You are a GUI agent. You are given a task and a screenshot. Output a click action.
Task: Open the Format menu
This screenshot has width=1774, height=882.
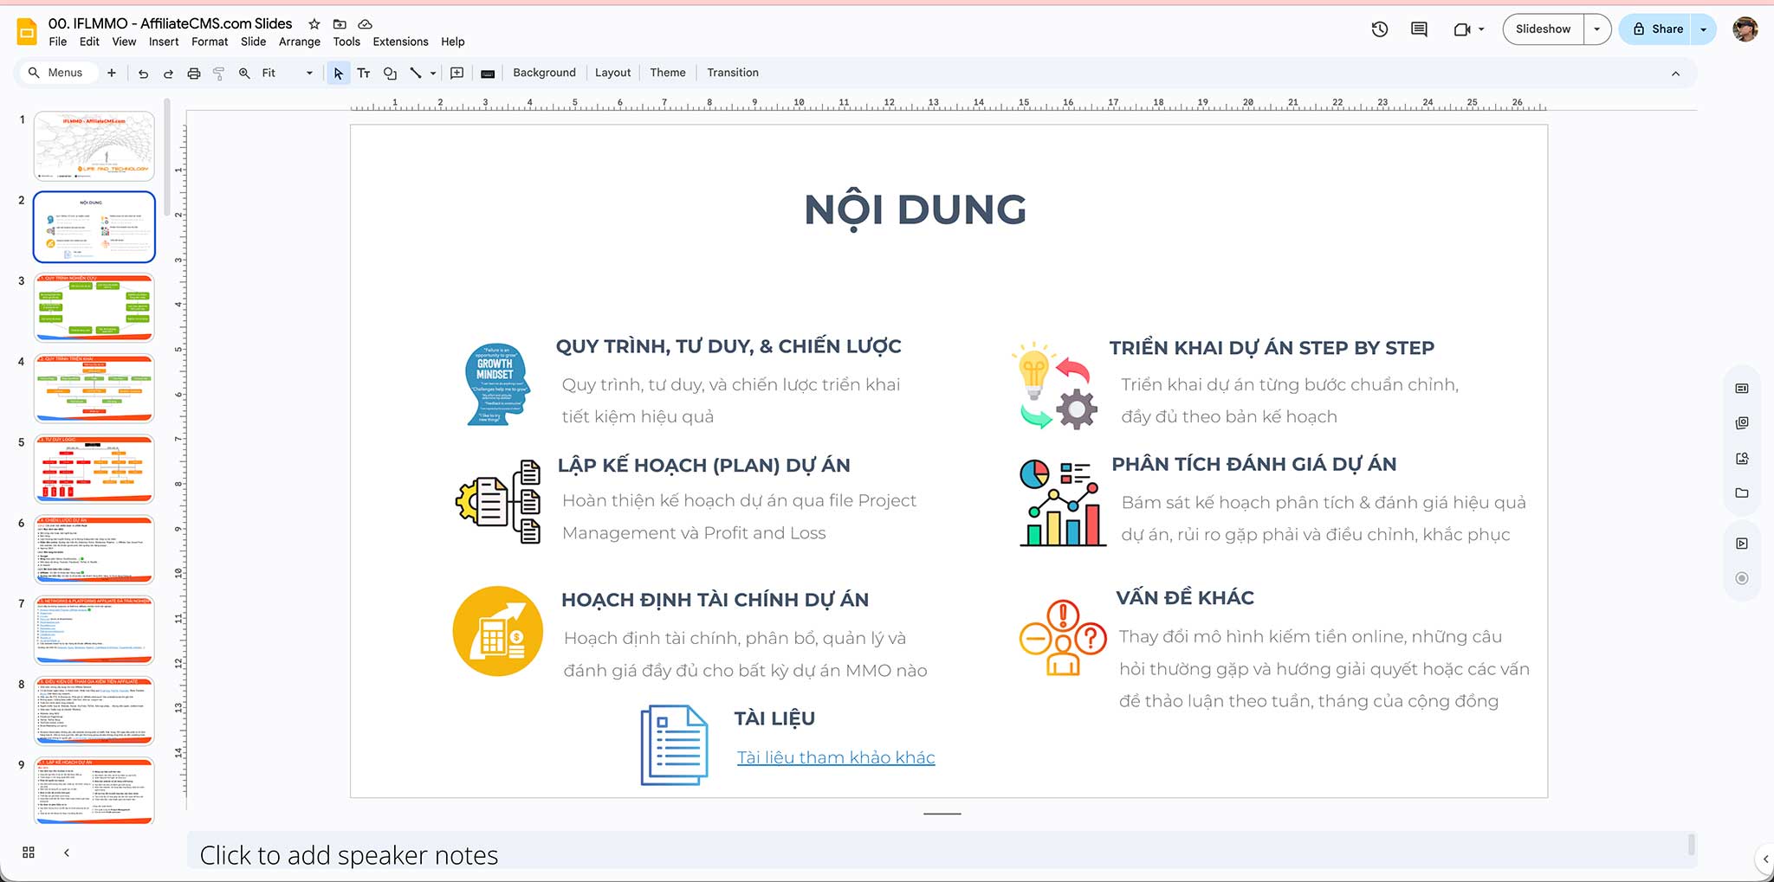pyautogui.click(x=210, y=42)
